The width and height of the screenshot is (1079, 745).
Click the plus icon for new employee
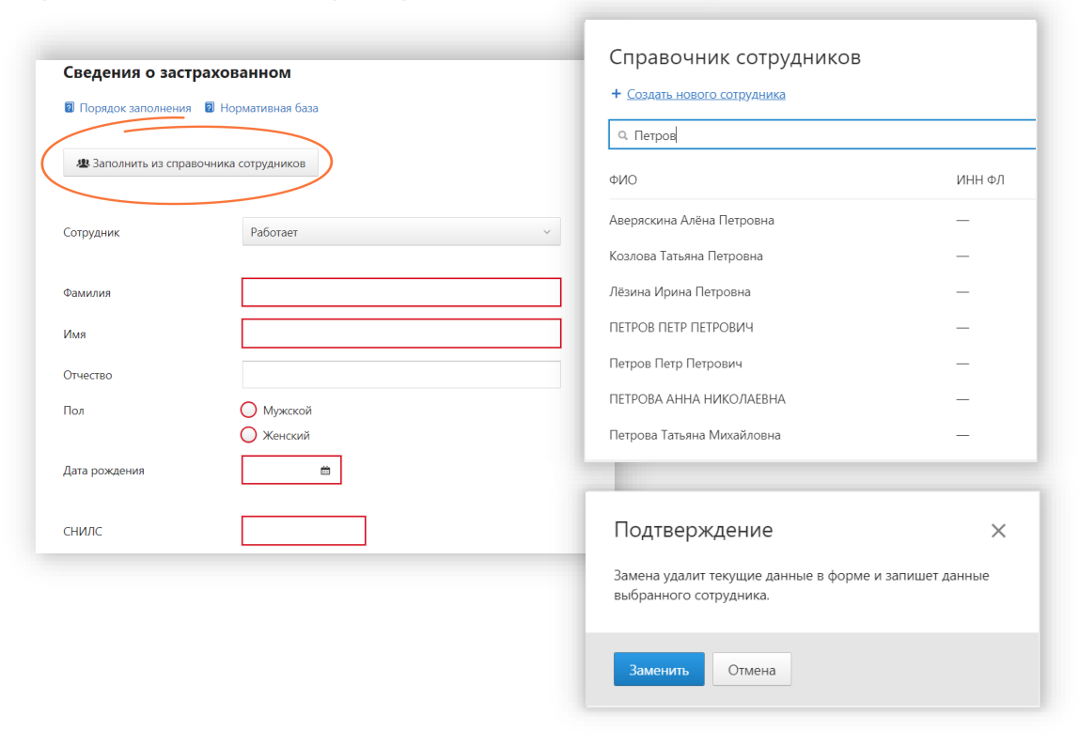tap(616, 94)
